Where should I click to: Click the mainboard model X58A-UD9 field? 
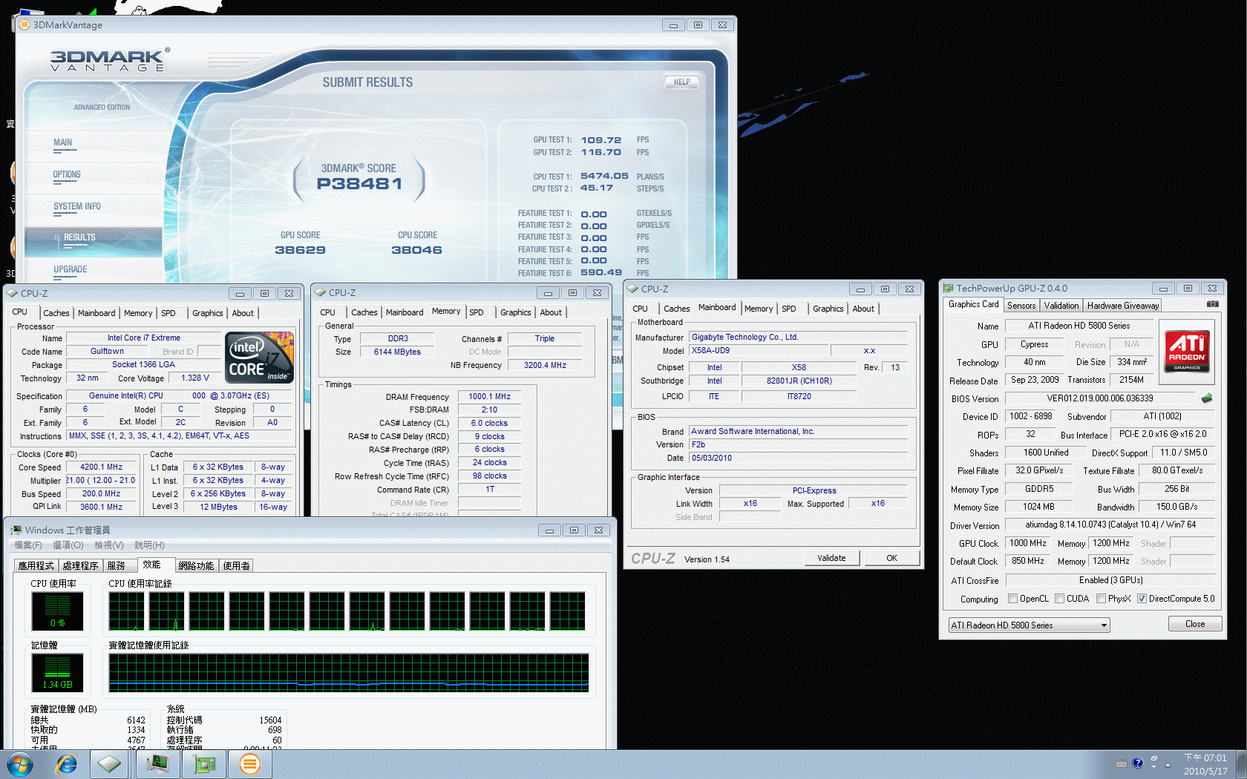pyautogui.click(x=757, y=351)
